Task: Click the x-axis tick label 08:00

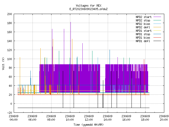Action: point(51,120)
